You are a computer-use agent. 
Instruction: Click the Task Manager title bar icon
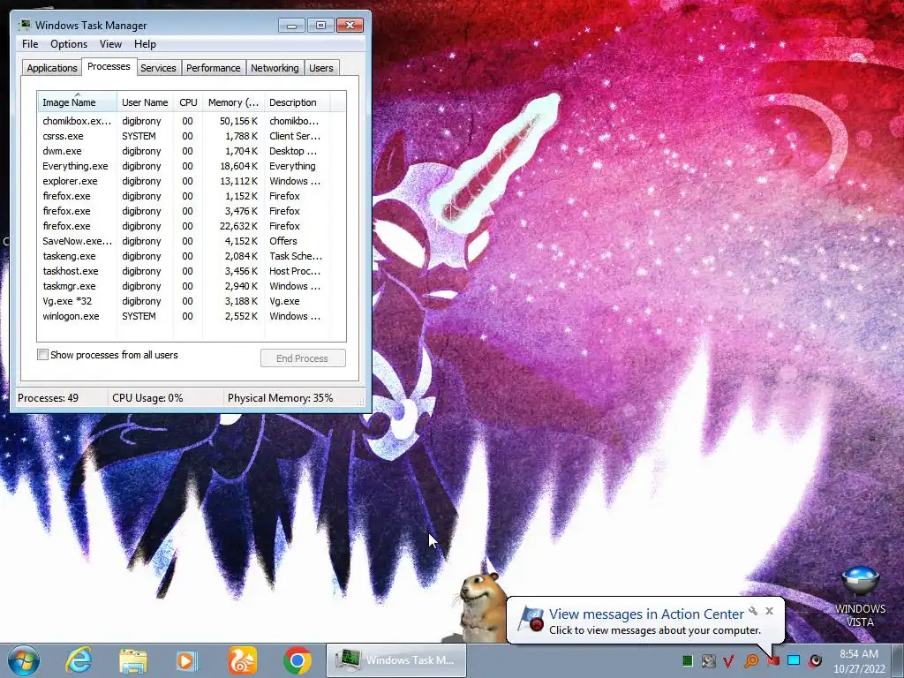tap(24, 25)
